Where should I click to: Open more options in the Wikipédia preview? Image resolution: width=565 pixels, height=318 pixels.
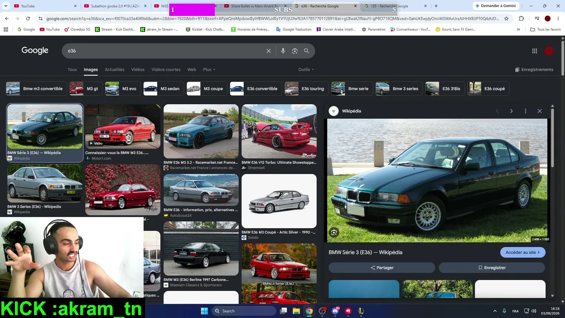coord(525,111)
